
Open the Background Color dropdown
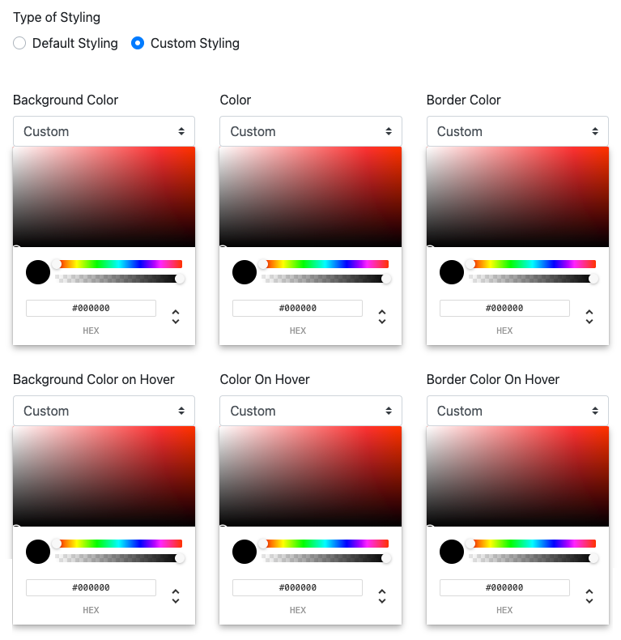pyautogui.click(x=104, y=131)
